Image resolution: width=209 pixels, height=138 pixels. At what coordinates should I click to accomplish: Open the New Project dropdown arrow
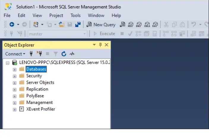tap(42, 25)
